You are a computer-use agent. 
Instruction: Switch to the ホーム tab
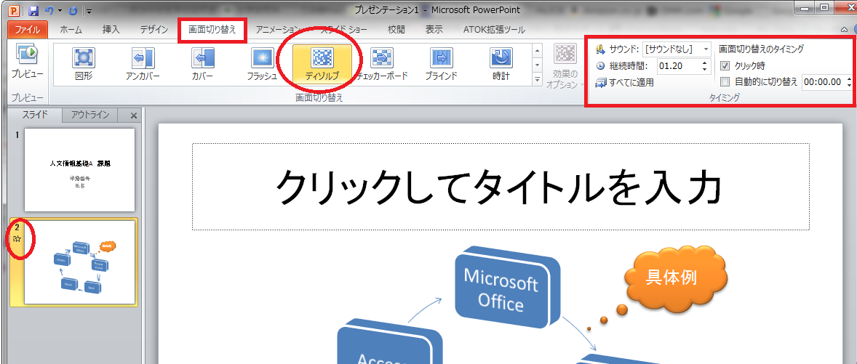coord(71,30)
